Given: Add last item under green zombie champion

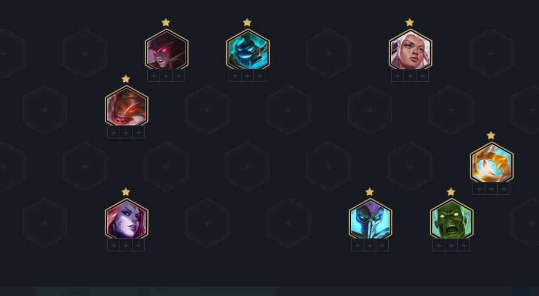Looking at the screenshot, I should (x=464, y=245).
